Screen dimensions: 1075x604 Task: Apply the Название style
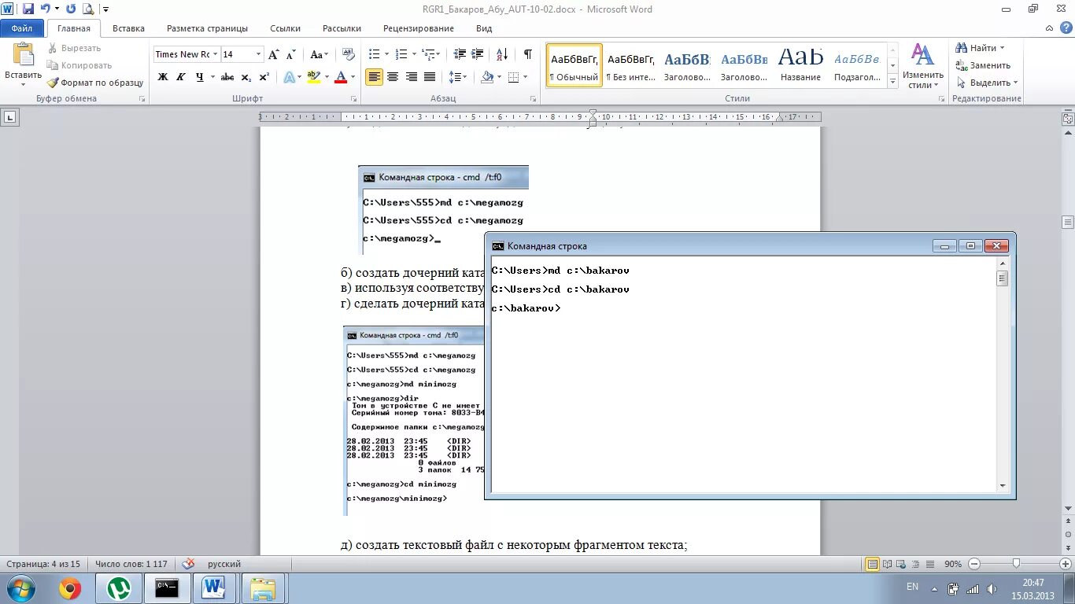coord(801,65)
